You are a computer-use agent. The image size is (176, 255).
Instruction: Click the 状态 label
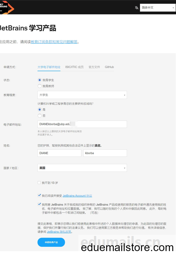coord(7,80)
